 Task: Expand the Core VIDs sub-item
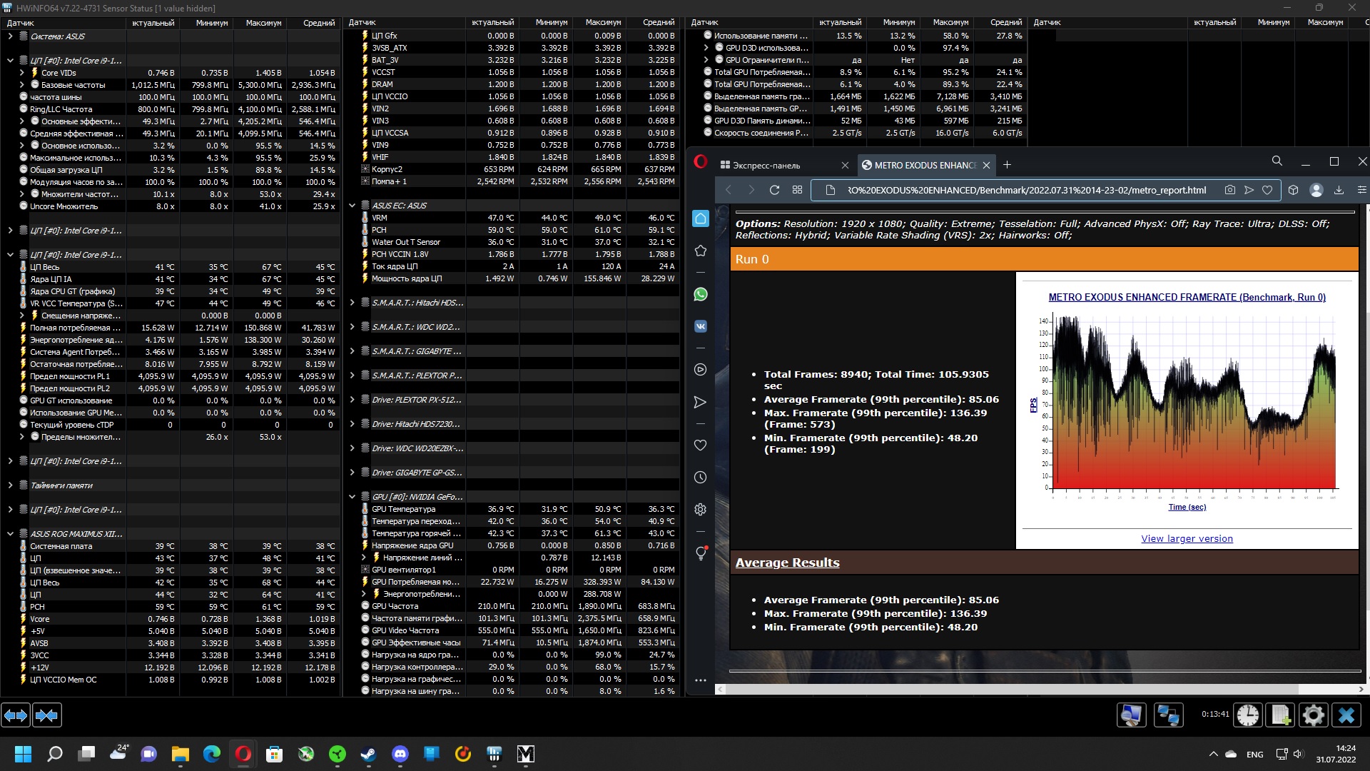tap(21, 73)
